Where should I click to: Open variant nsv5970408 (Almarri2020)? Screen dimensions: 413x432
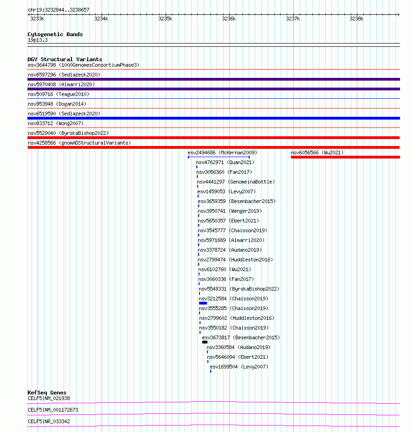61,84
